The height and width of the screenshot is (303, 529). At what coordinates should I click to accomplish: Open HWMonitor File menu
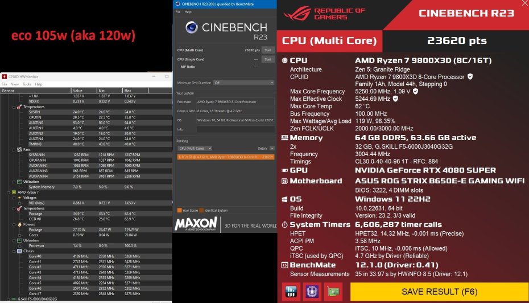coord(5,84)
